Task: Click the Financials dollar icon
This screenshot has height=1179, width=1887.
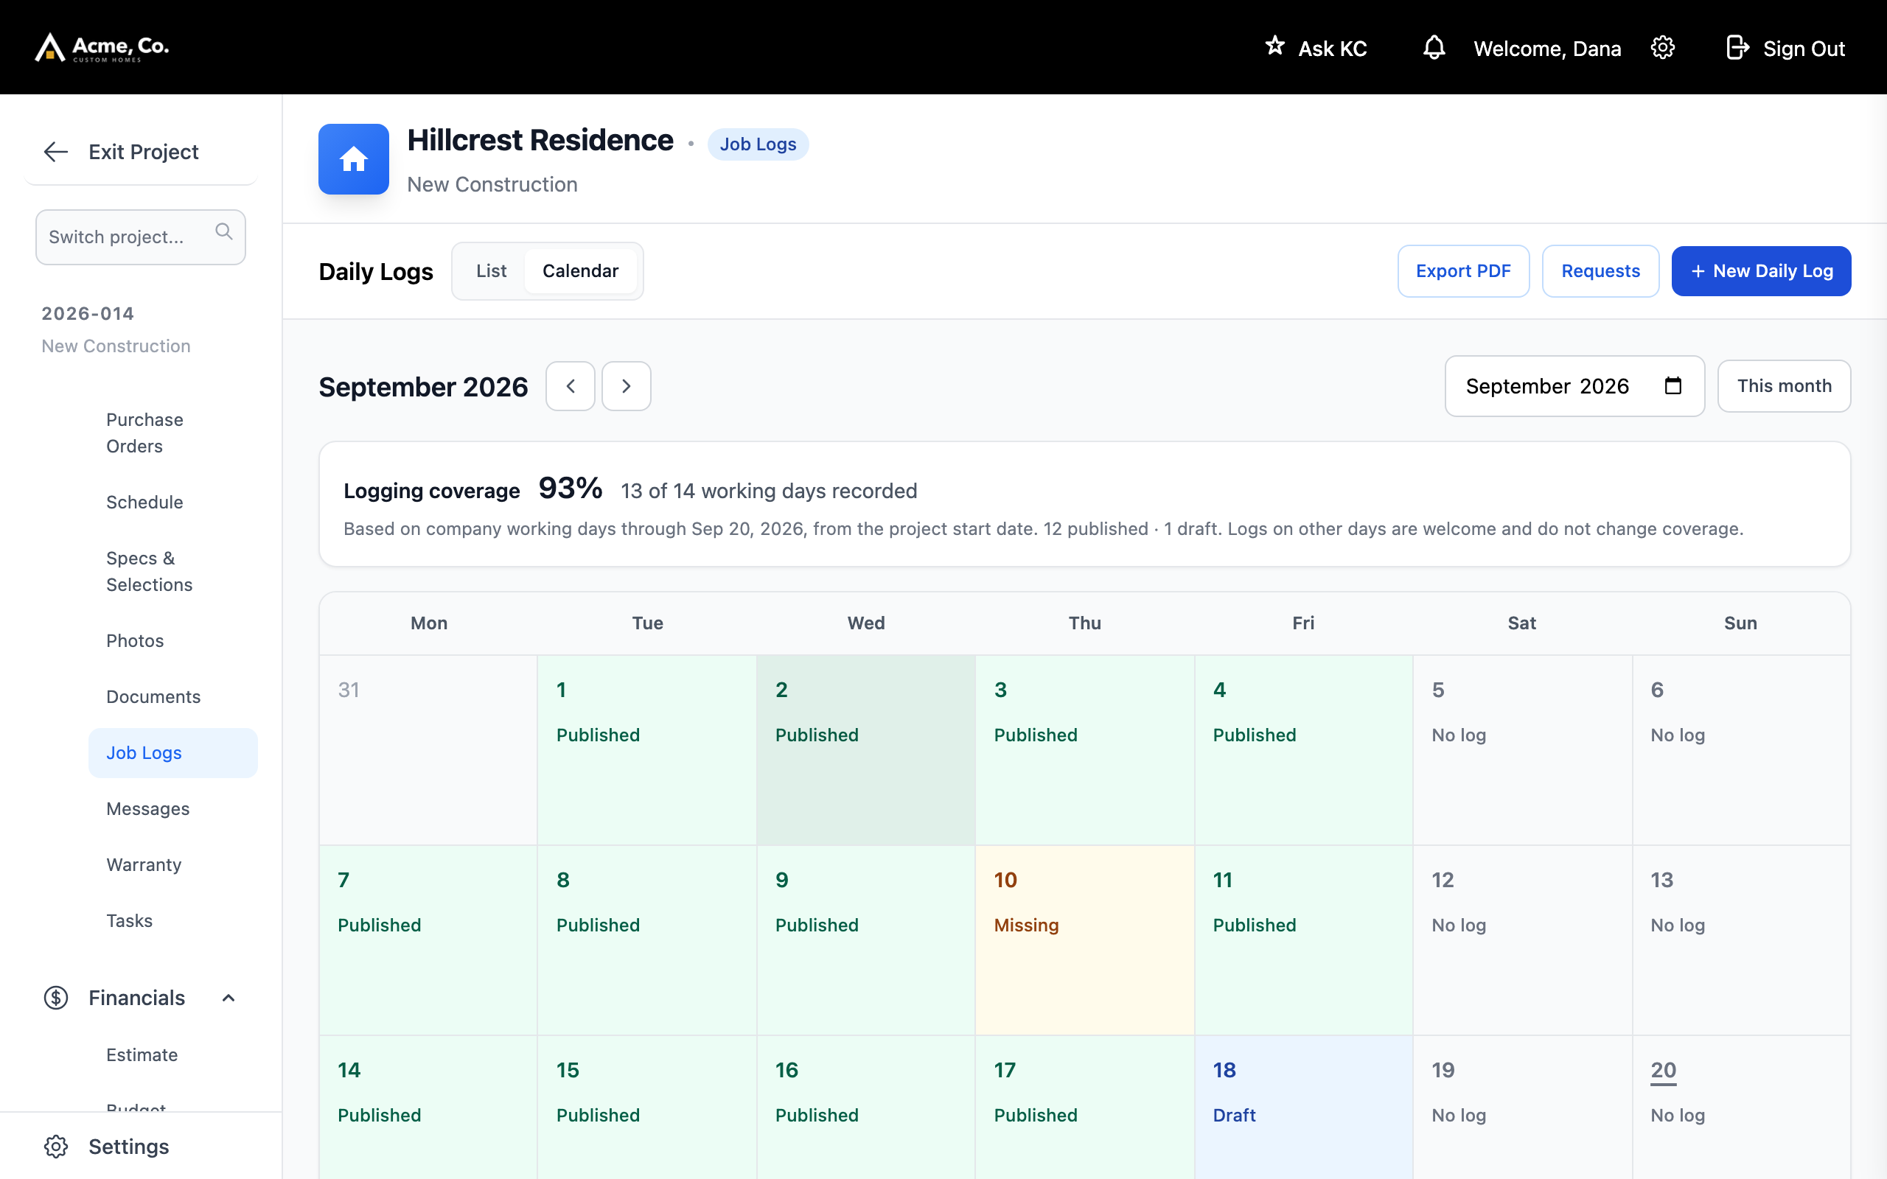Action: pos(55,997)
